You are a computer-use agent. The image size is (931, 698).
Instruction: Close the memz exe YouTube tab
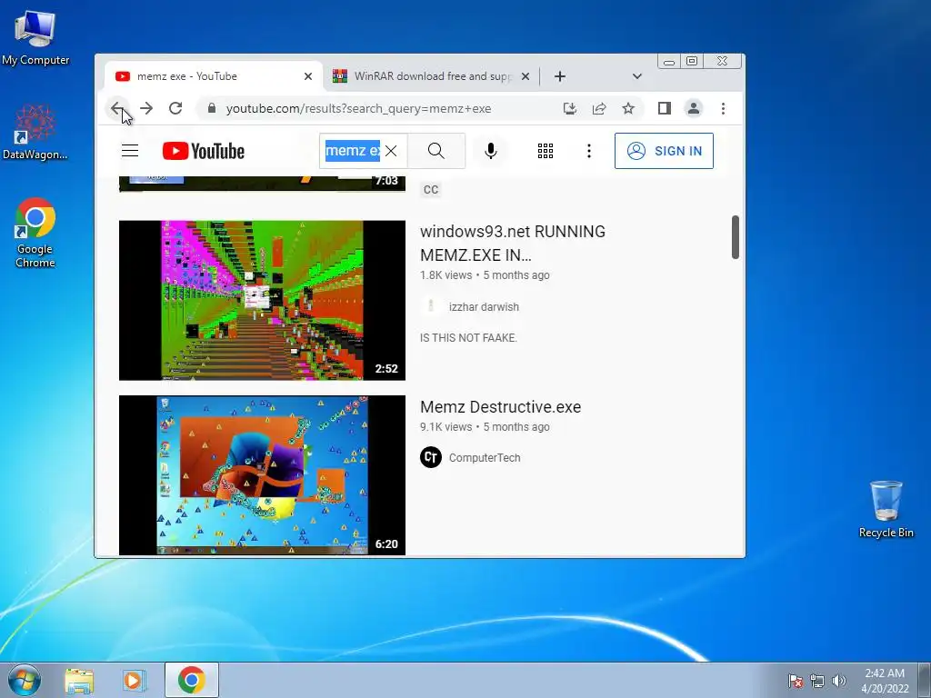click(308, 76)
